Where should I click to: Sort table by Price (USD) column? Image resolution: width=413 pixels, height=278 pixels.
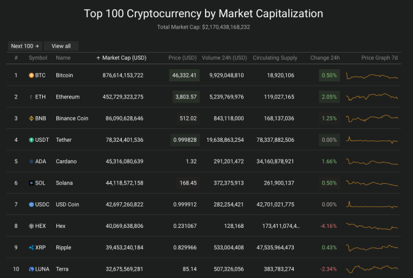[x=182, y=58]
